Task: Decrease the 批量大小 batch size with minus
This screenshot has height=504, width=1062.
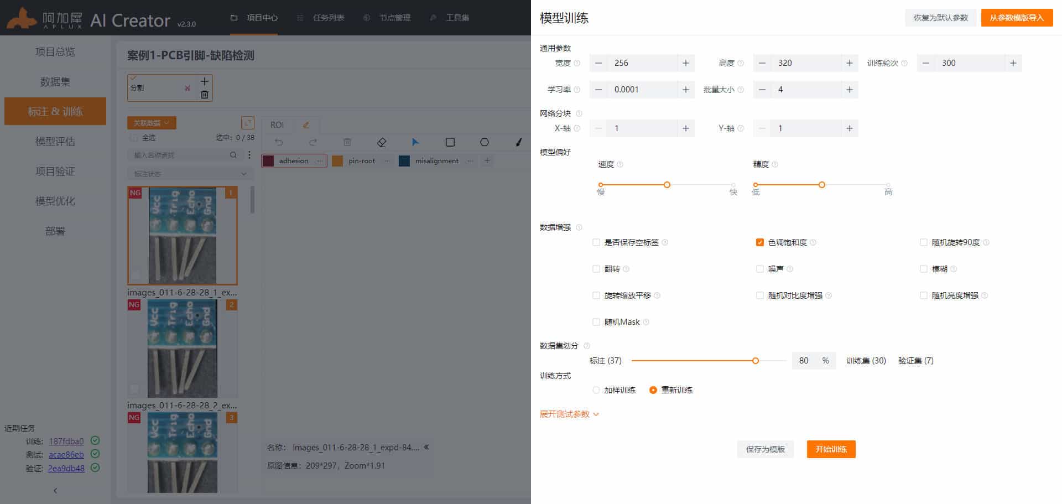Action: click(762, 90)
